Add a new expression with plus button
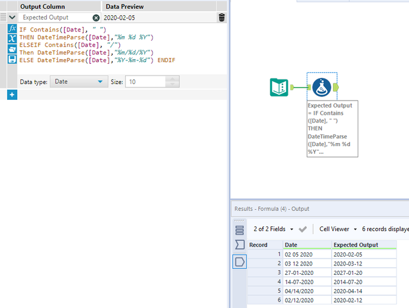This screenshot has width=409, height=308. pyautogui.click(x=12, y=95)
